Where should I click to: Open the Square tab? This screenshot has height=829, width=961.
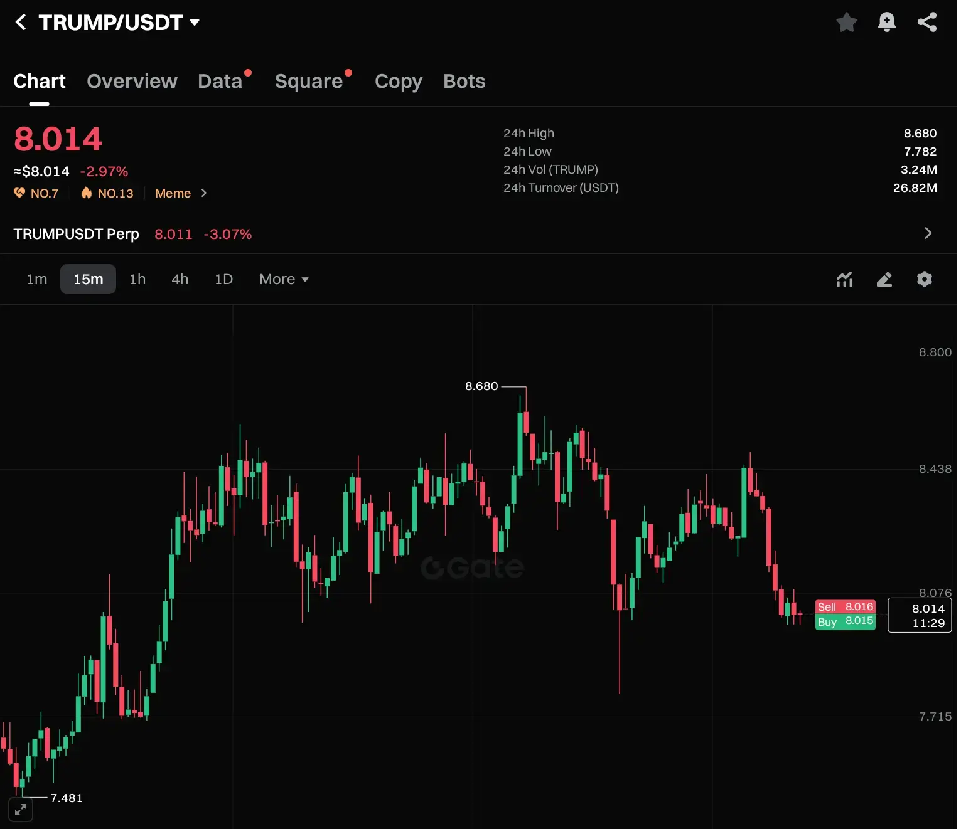click(309, 81)
